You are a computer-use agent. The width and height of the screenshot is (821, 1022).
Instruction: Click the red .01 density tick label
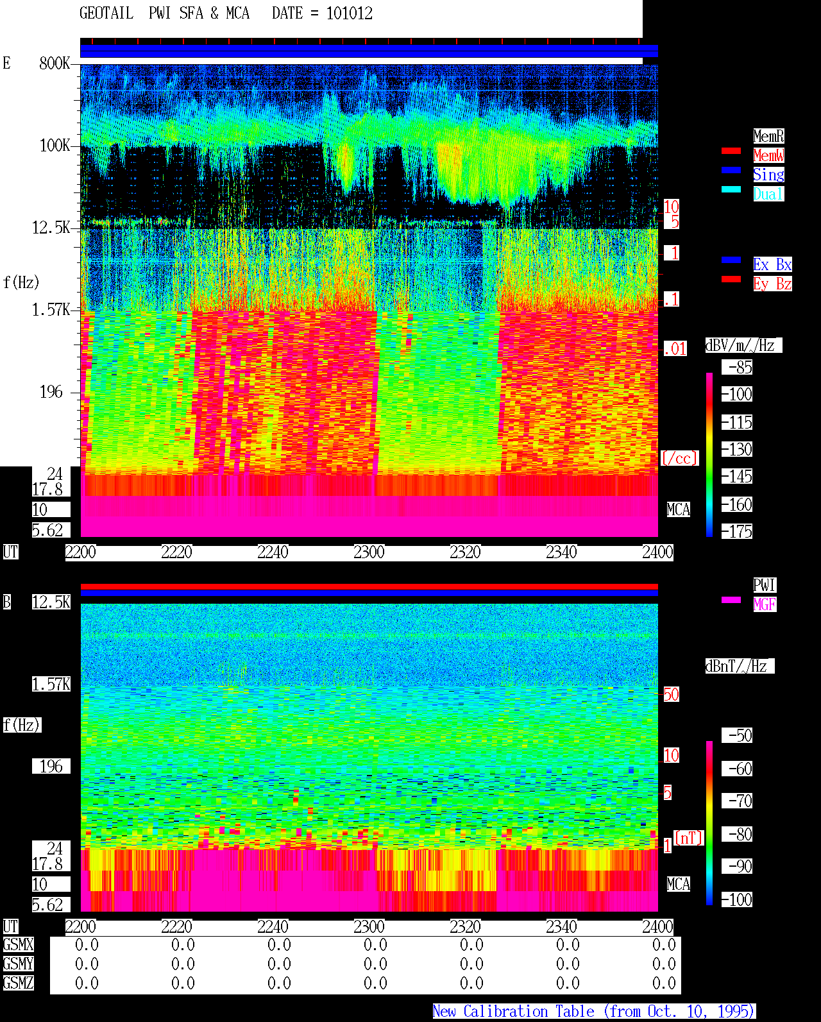click(x=675, y=349)
